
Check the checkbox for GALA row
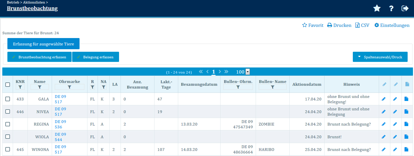point(8,99)
